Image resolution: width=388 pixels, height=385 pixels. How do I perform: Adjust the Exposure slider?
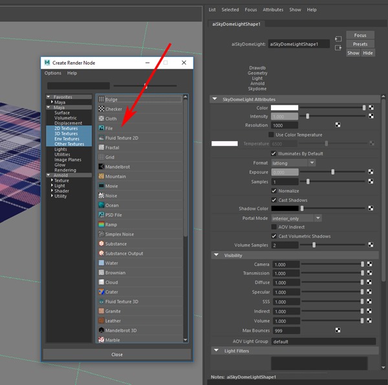coord(332,172)
